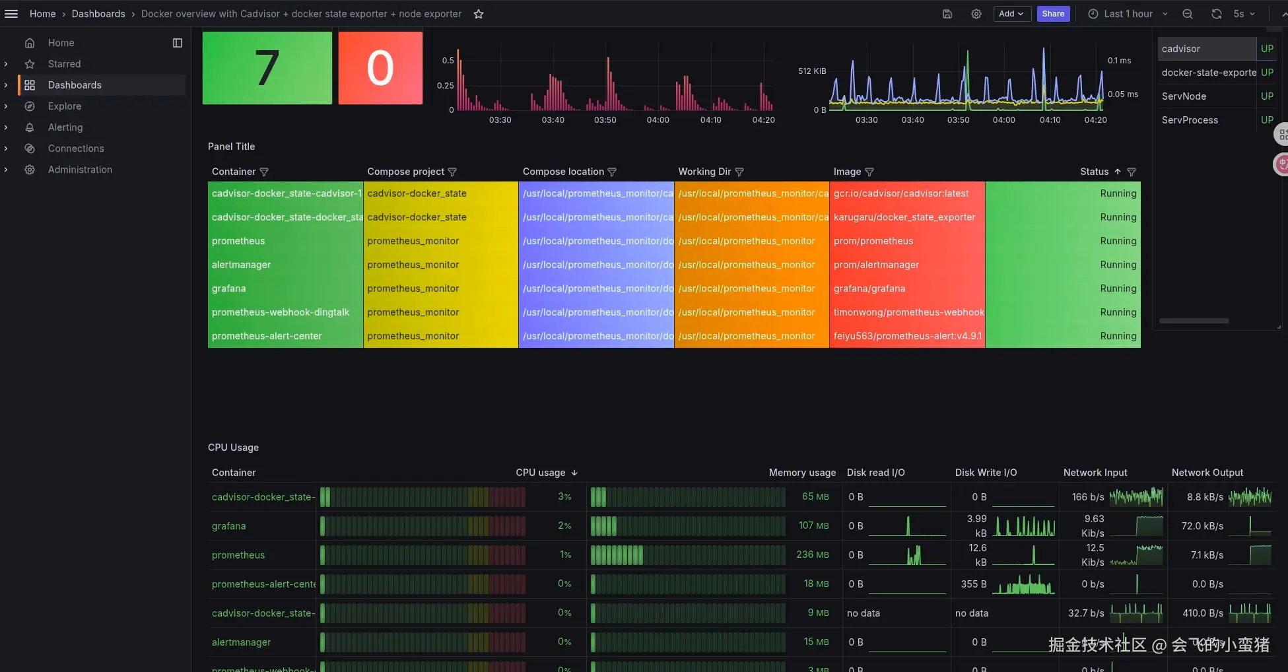This screenshot has height=672, width=1288.
Task: Click the Home sidebar icon
Action: coord(30,43)
